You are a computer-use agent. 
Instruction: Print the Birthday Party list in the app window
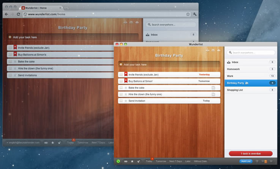pos(207,50)
